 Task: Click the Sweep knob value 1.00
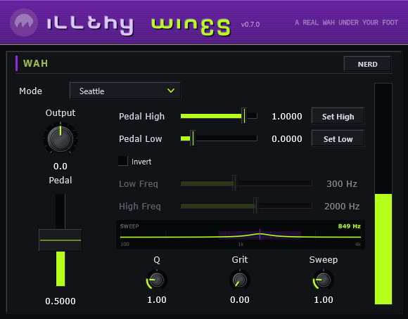point(324,300)
